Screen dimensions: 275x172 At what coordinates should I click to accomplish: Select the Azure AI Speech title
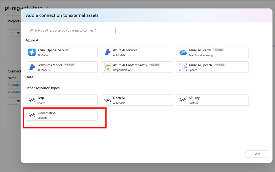point(200,65)
